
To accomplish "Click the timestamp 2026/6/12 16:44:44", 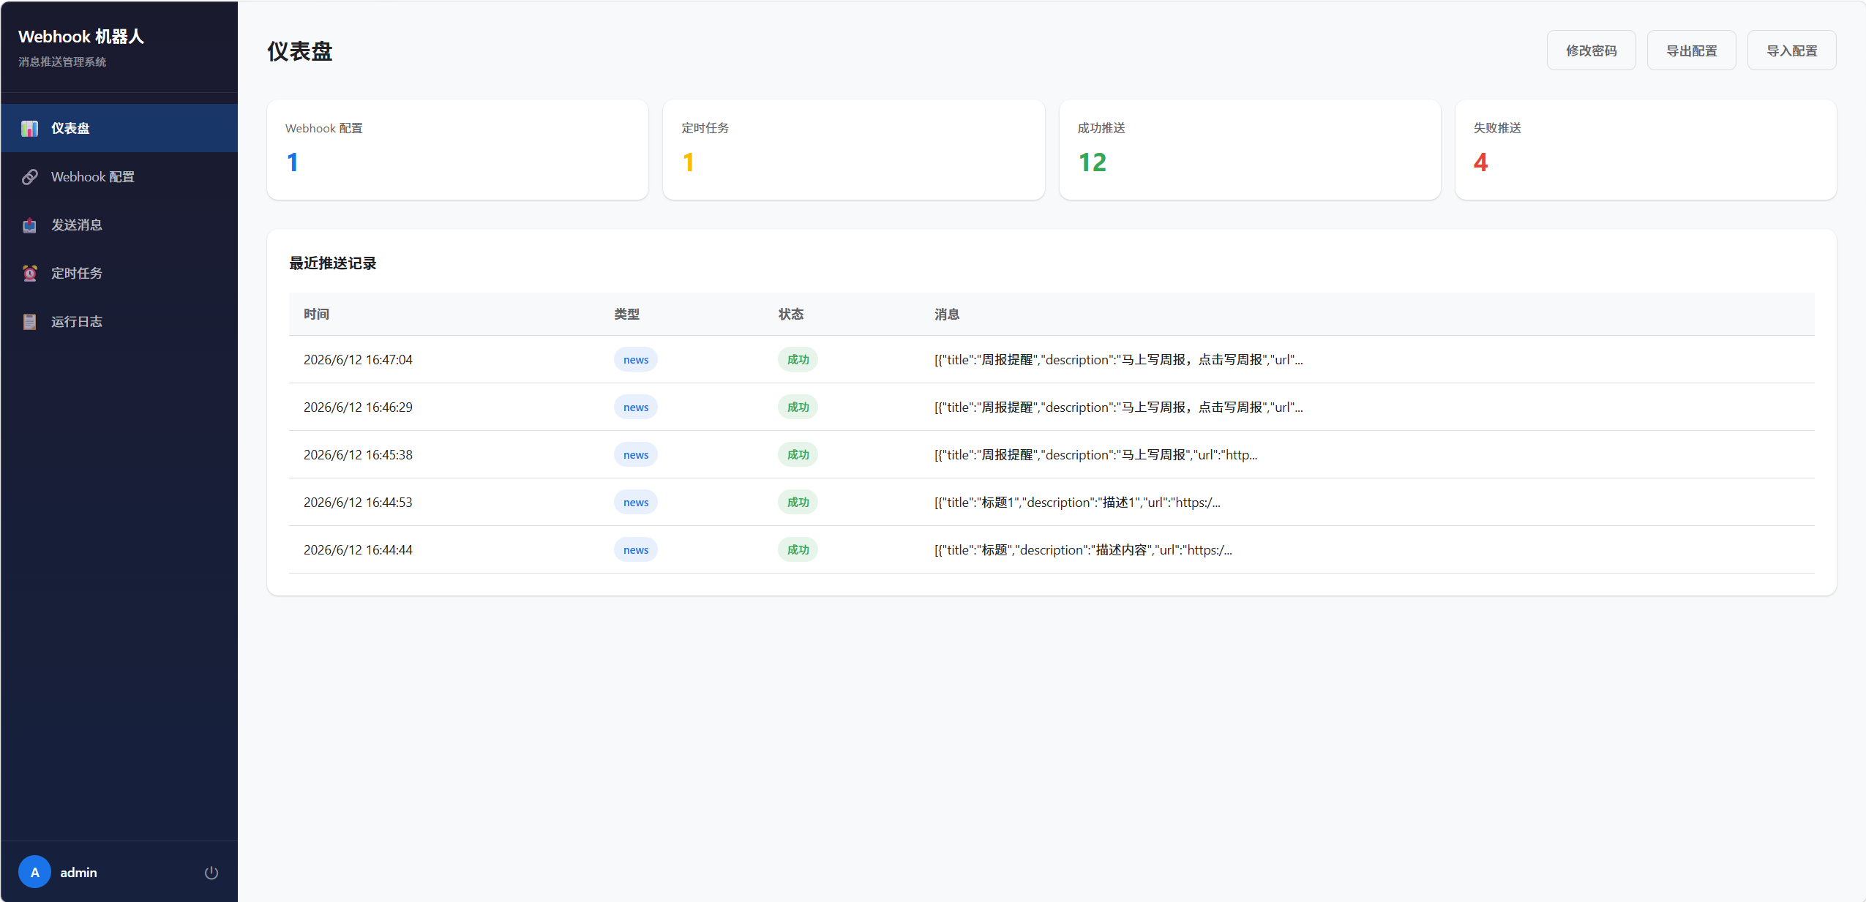I will click(358, 549).
